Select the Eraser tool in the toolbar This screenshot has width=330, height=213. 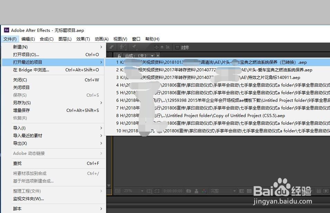tap(111, 47)
